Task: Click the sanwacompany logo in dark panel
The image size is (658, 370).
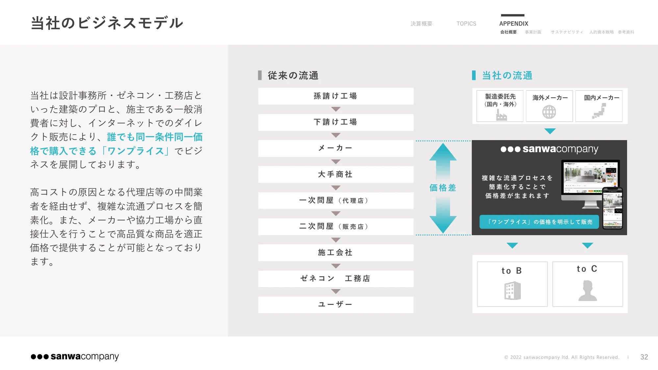Action: [x=549, y=149]
